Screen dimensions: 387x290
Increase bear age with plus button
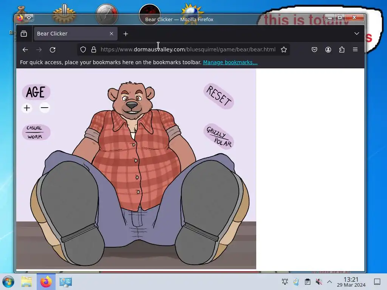click(x=27, y=108)
